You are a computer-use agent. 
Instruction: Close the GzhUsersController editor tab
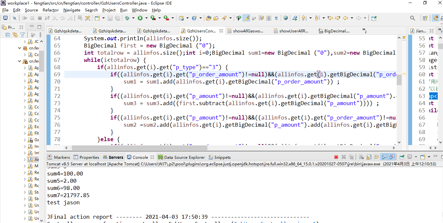[221, 31]
